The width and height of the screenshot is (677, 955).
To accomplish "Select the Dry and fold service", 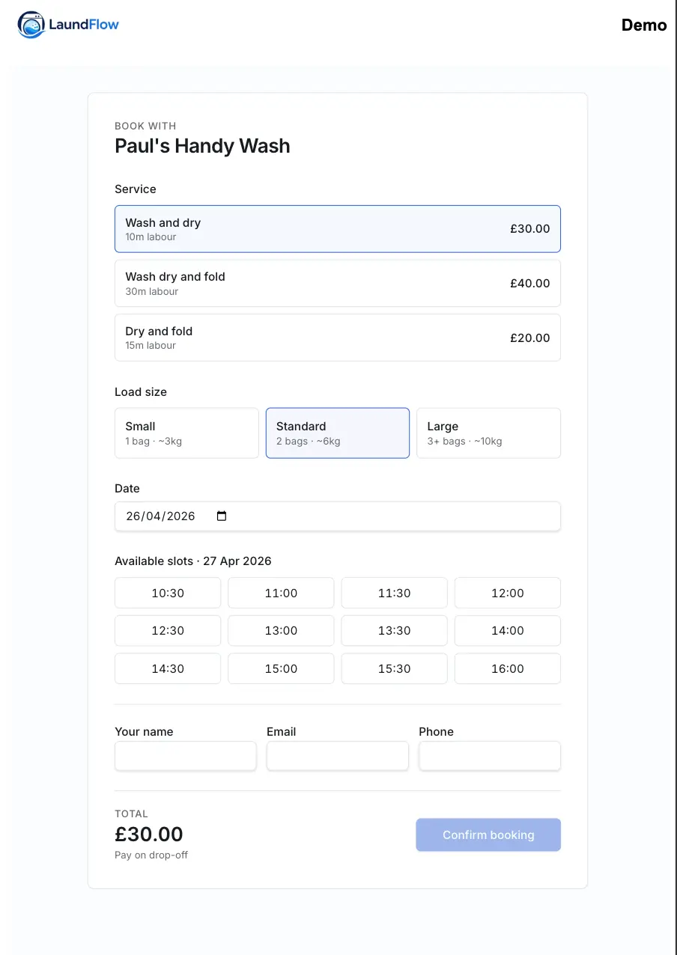I will pyautogui.click(x=337, y=337).
